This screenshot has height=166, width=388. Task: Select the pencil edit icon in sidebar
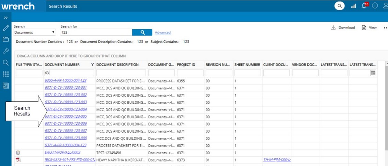tap(5, 28)
